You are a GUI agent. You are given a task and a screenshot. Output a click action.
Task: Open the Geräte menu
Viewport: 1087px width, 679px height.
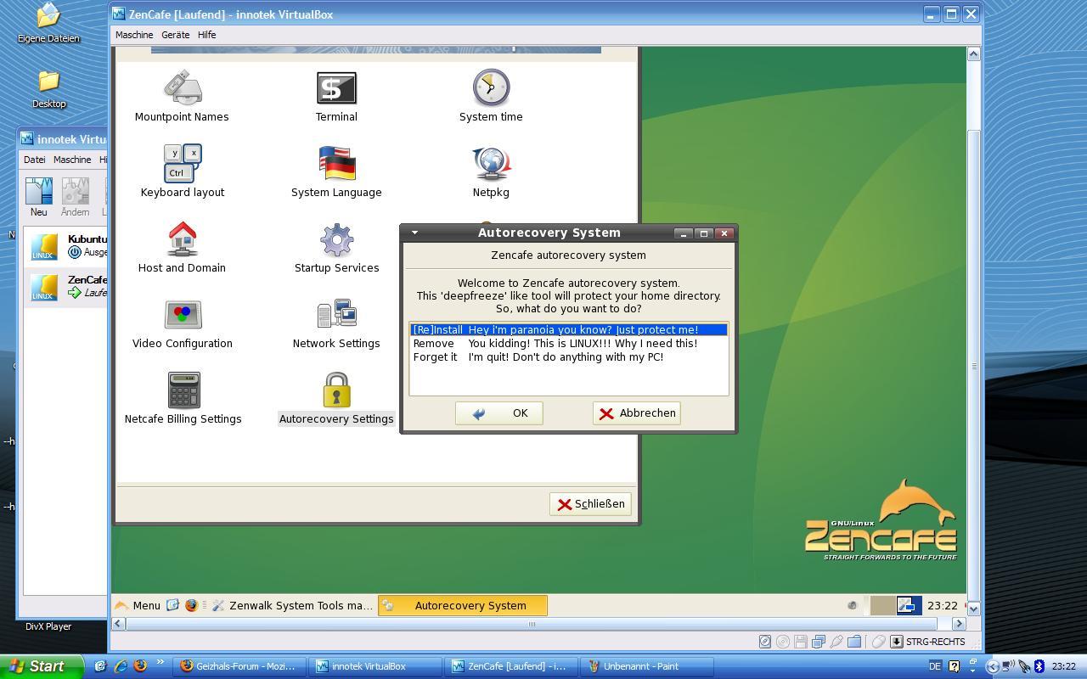[175, 35]
